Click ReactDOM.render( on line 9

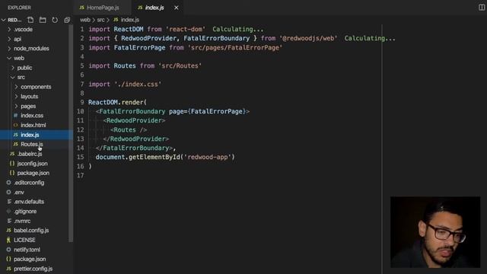pos(117,102)
